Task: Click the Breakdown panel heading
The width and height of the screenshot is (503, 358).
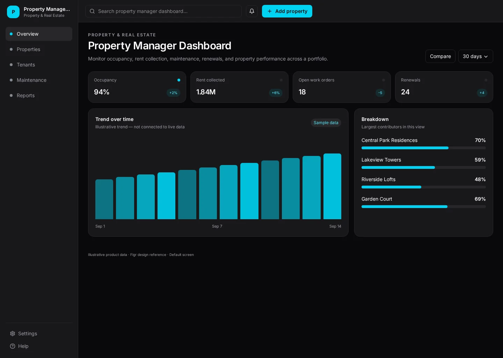Action: (375, 119)
